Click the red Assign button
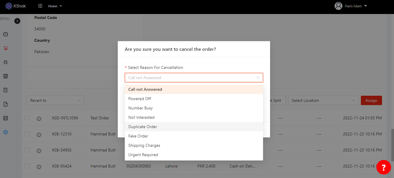394x178 pixels. point(371,100)
